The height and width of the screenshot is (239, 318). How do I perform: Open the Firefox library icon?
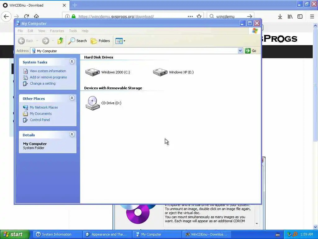(290, 16)
